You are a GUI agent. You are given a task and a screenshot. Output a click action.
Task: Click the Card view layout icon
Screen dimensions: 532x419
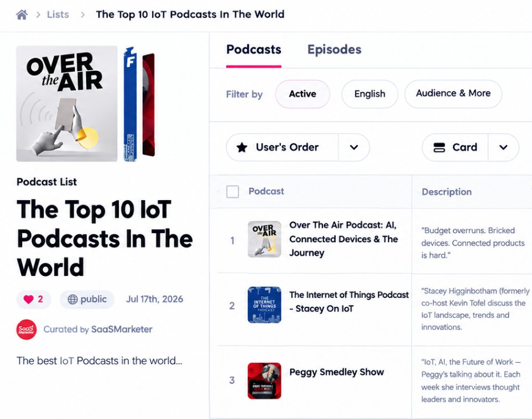click(x=440, y=147)
